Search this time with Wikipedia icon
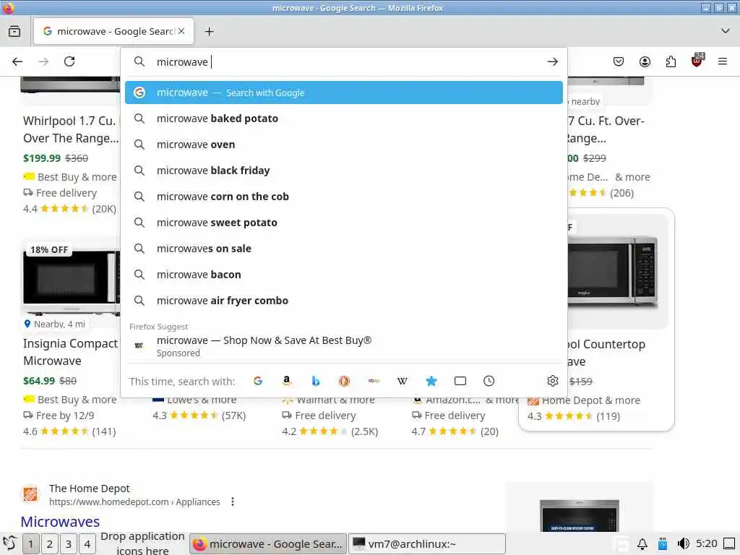Image resolution: width=740 pixels, height=555 pixels. click(x=402, y=381)
